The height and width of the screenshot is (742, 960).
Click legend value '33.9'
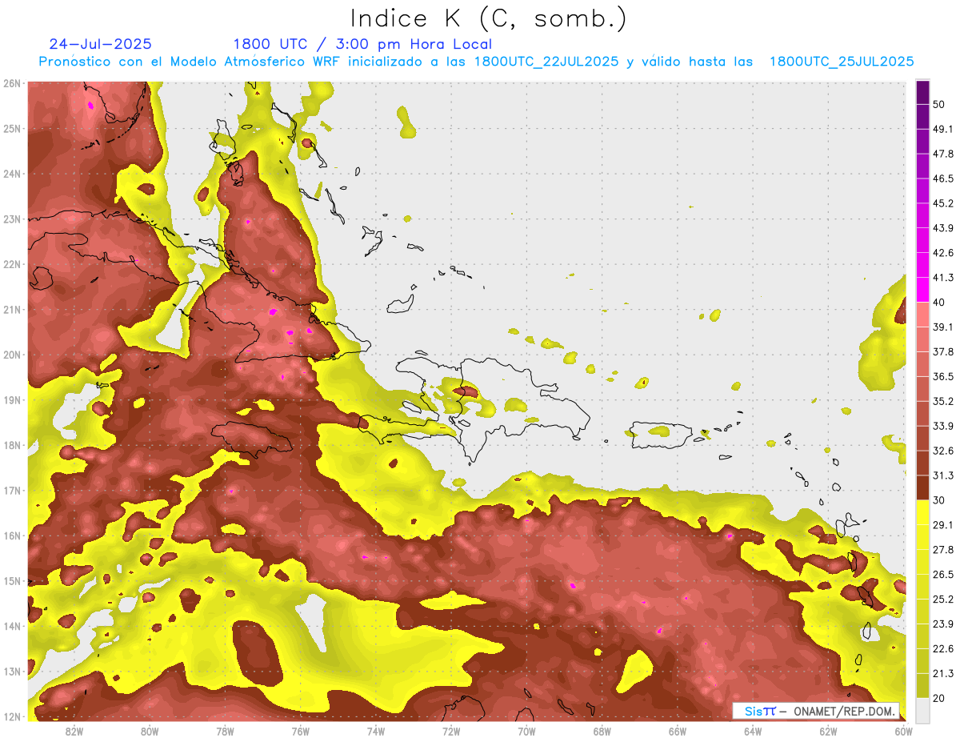pyautogui.click(x=942, y=426)
